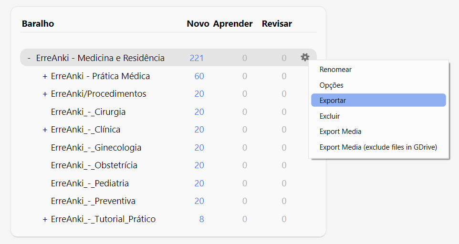Open the ErreAnki_-_Obstetrícia deck
The height and width of the screenshot is (244, 459).
coord(94,165)
